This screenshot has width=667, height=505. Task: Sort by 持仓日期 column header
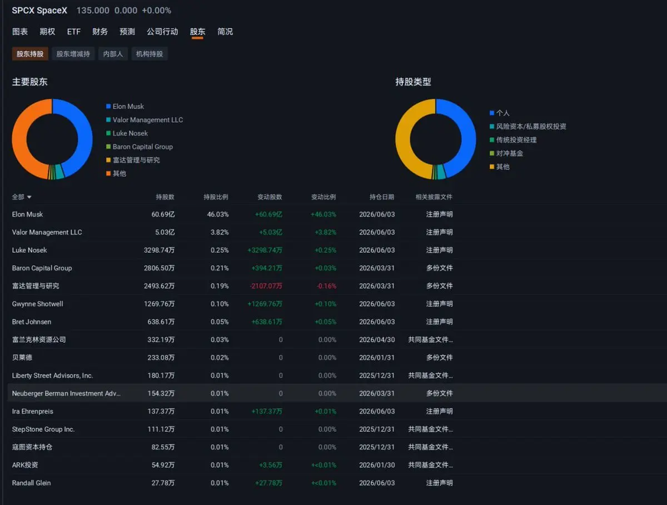tap(382, 197)
